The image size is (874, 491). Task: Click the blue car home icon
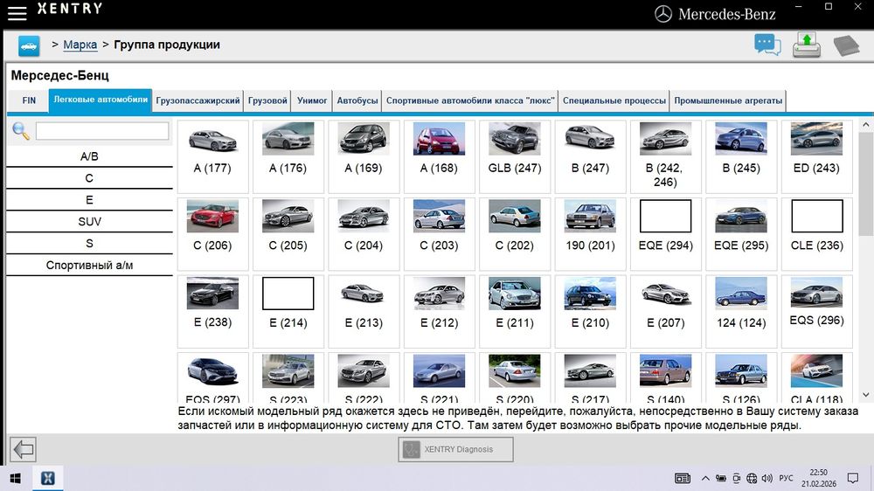coord(29,45)
